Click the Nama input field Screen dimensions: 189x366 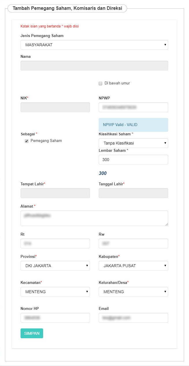point(94,66)
